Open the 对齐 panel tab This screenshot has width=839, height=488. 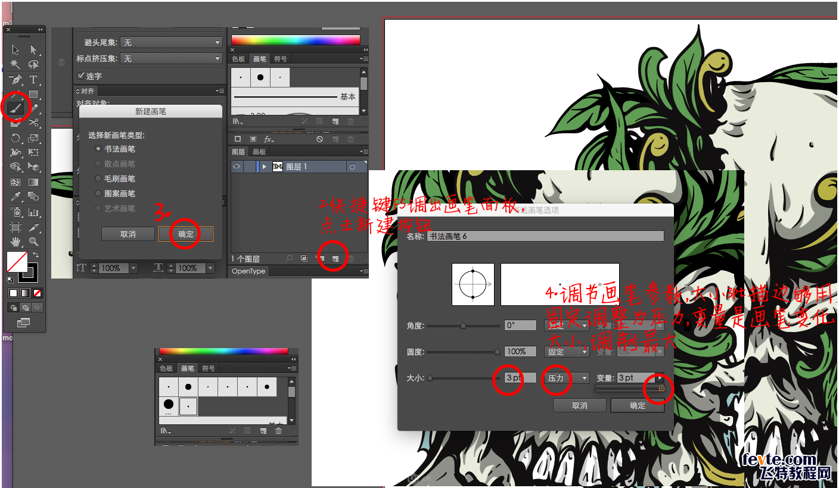pyautogui.click(x=87, y=91)
